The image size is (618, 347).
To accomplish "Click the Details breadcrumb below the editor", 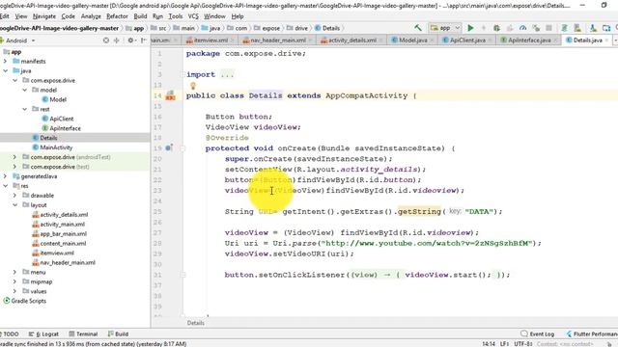I will tap(195, 323).
